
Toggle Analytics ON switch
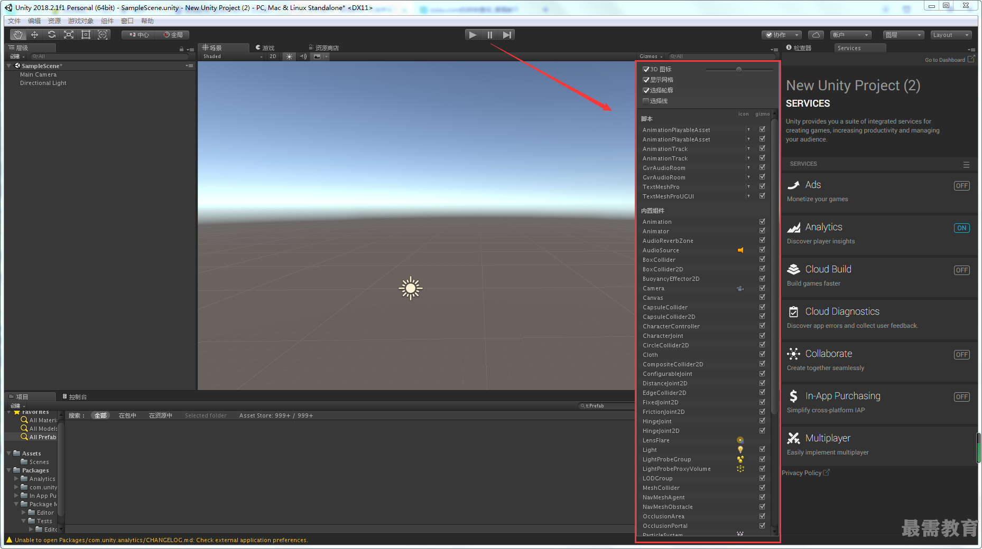point(961,228)
